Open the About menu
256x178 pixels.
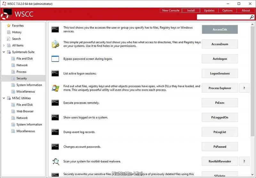[246, 11]
